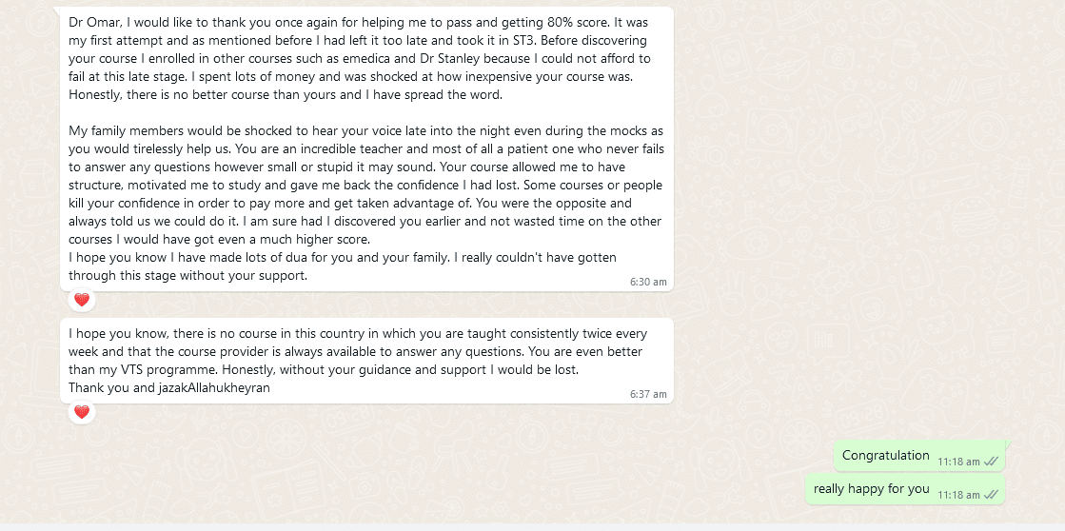Image resolution: width=1065 pixels, height=531 pixels.
Task: Click the gray strip at the bottom of the chat
Action: [533, 527]
